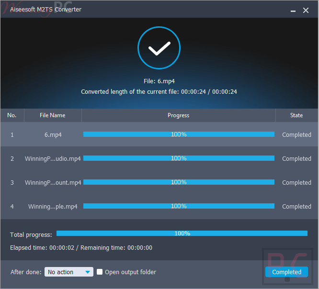
Task: Select the Winning...ple.mp4 file name
Action: (53, 207)
